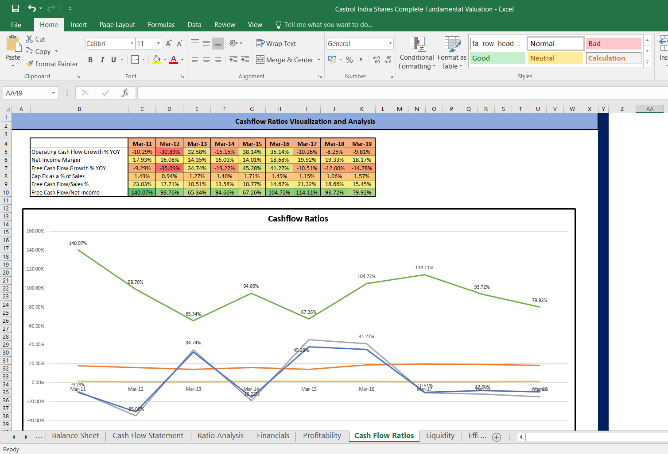Open the Font dialog launcher

183,76
